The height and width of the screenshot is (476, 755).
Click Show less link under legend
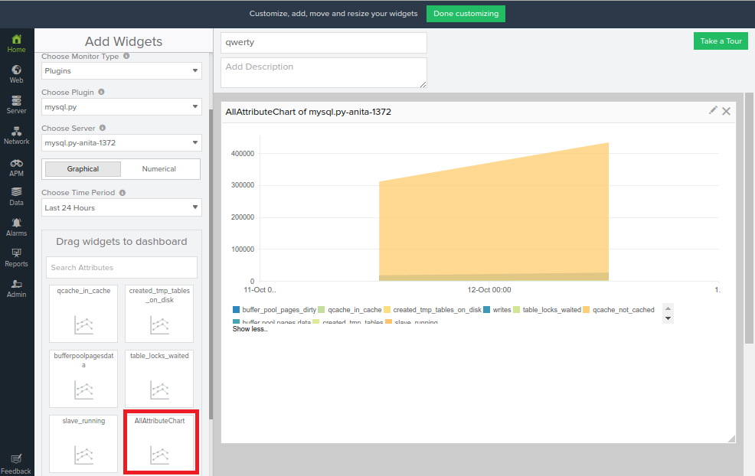pyautogui.click(x=250, y=329)
